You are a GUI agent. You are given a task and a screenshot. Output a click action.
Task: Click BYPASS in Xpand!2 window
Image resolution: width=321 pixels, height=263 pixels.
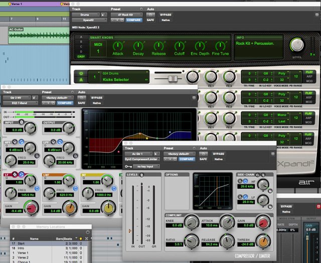point(166,15)
